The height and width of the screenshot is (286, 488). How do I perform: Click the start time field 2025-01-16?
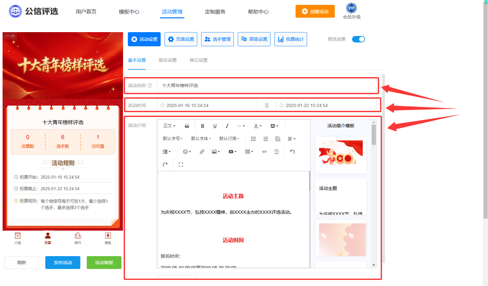coord(207,105)
